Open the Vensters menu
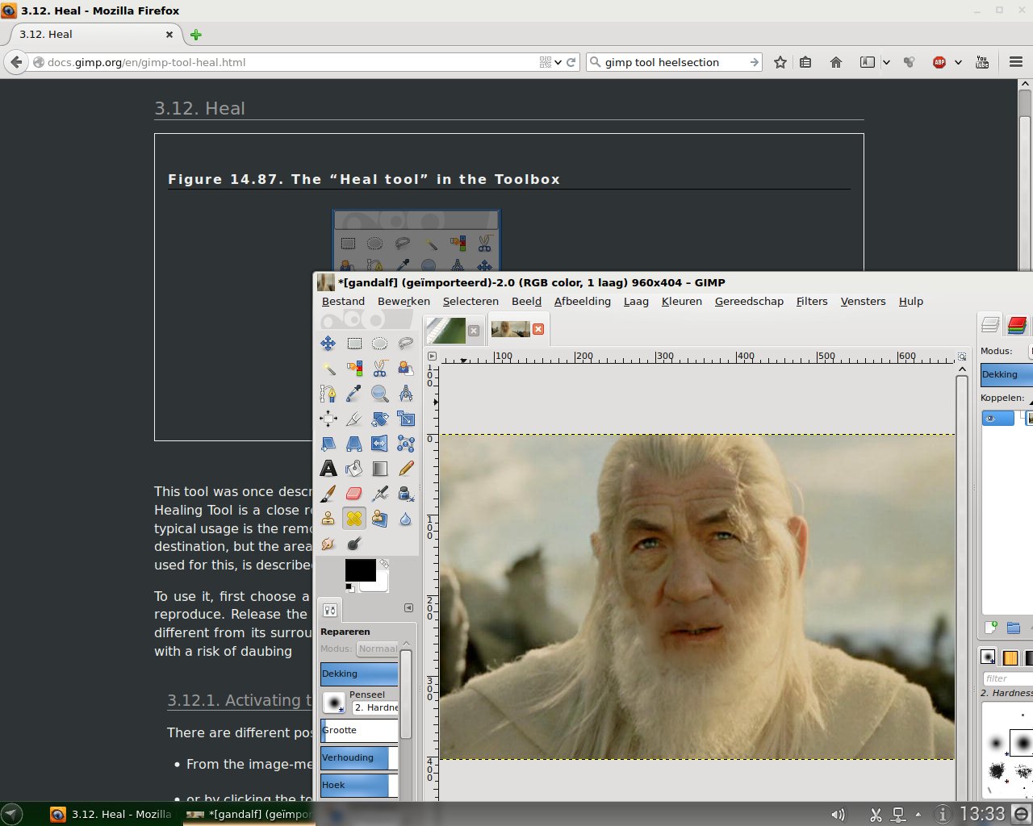Viewport: 1033px width, 826px height. tap(863, 301)
